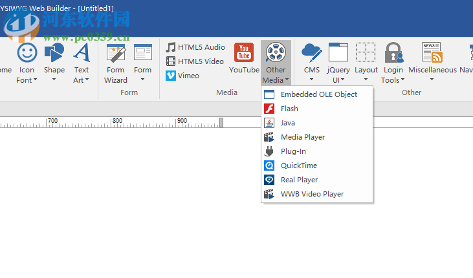Click the red Flash icon
Viewport: 473px width, 278px height.
tap(269, 109)
